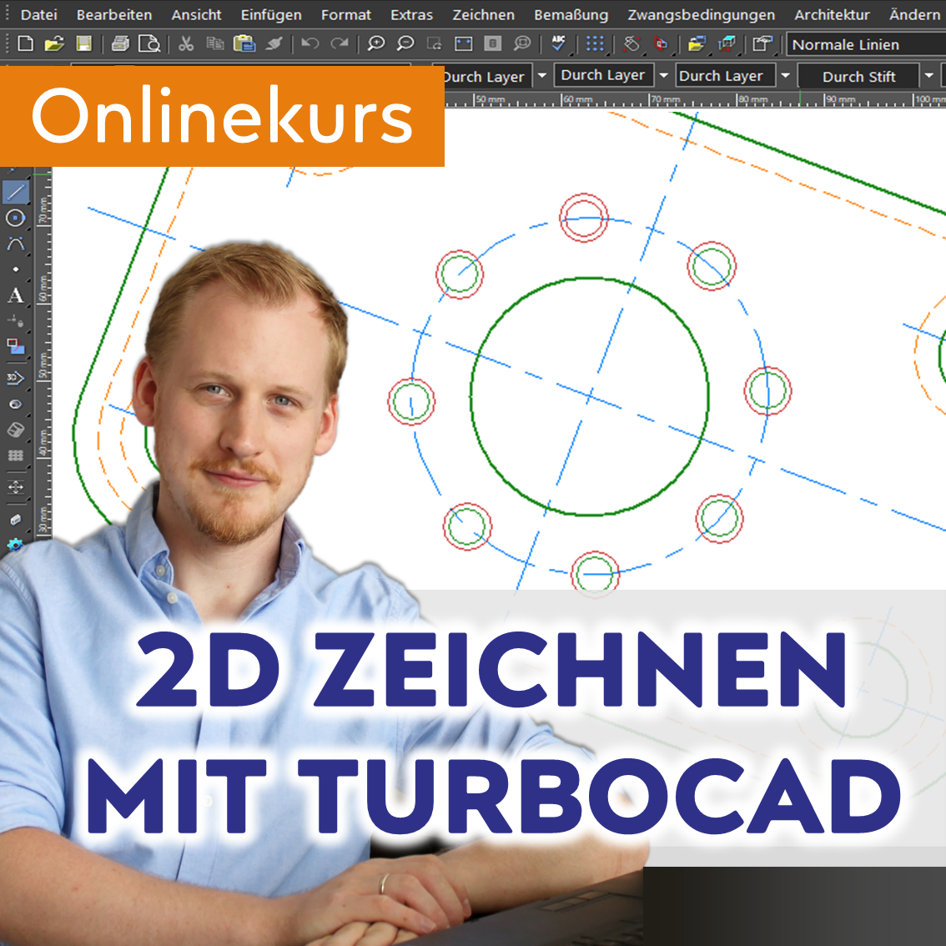Activate the Text tool (A icon)
Viewport: 946px width, 946px height.
pyautogui.click(x=16, y=296)
